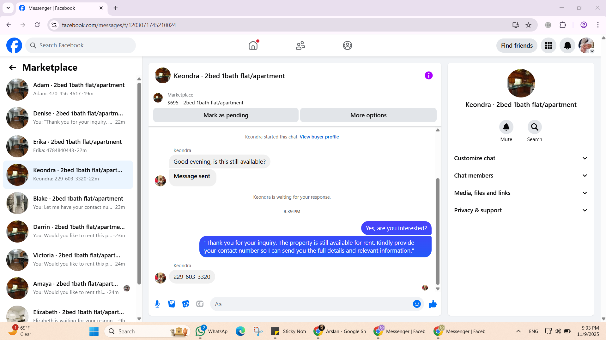Open Windows Start menu
Image resolution: width=606 pixels, height=340 pixels.
pyautogui.click(x=94, y=331)
